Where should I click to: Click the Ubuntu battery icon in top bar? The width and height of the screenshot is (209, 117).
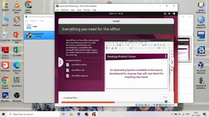pyautogui.click(x=174, y=14)
